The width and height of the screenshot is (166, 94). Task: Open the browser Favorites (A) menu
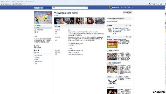[x=20, y=1]
